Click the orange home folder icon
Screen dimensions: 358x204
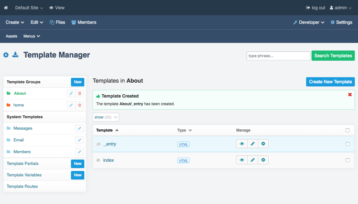(x=9, y=105)
